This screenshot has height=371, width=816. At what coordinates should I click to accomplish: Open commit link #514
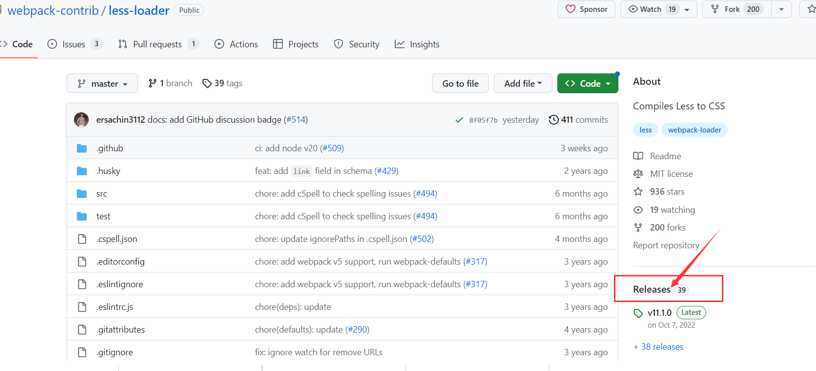[296, 120]
